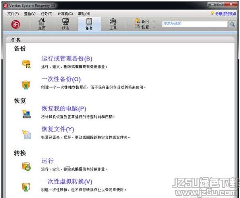Screen dimensions: 240x198
Task: Click the 恢复 section heading
Action: [20, 101]
